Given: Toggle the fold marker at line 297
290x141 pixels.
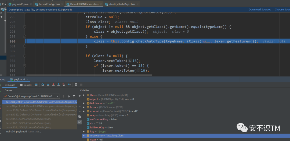Looking at the screenshot, I should tap(25, 27).
